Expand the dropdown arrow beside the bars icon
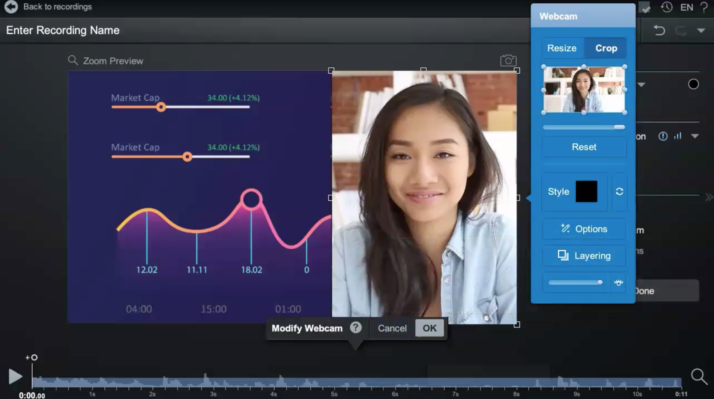Viewport: 714px width, 399px height. [x=695, y=136]
